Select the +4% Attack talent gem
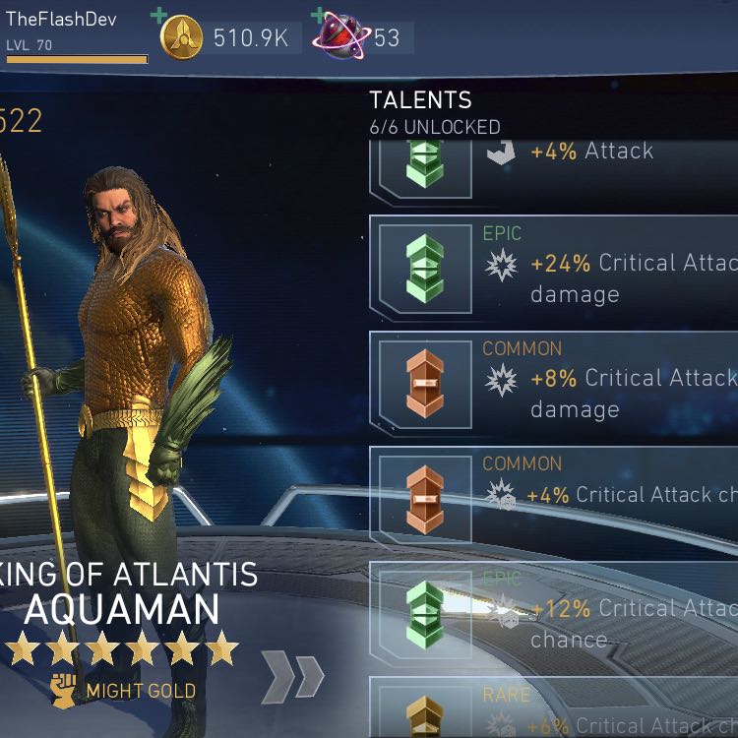 tap(424, 164)
